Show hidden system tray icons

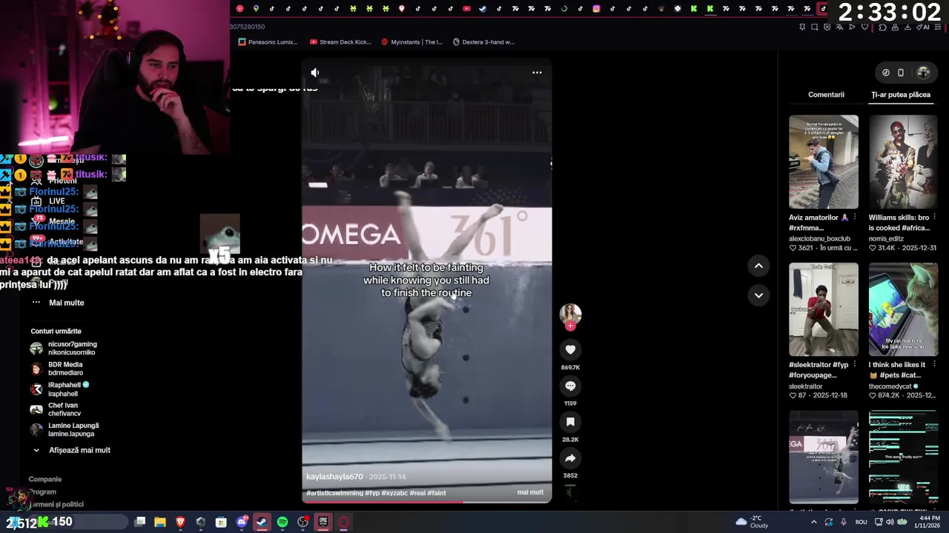[x=813, y=522]
